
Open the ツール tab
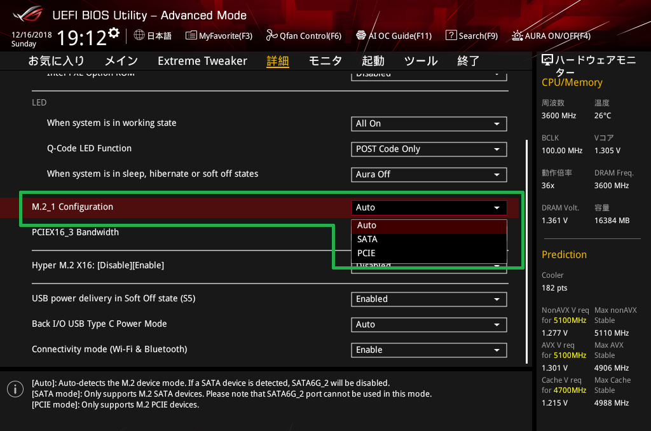tap(421, 60)
